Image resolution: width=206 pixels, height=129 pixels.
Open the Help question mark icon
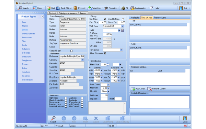(152, 8)
